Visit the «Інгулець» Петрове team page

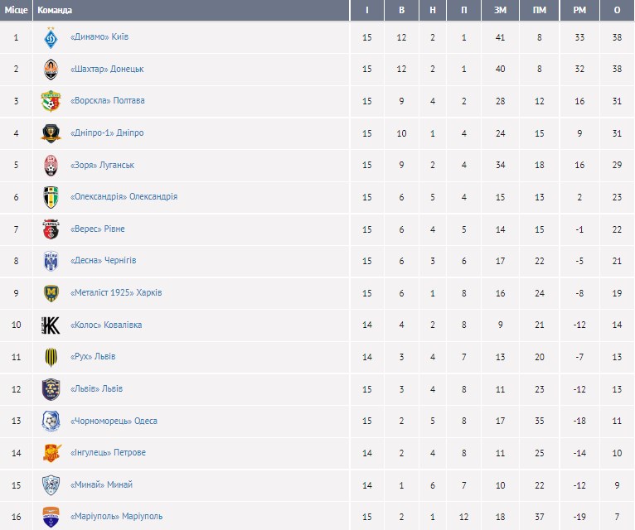click(x=108, y=453)
